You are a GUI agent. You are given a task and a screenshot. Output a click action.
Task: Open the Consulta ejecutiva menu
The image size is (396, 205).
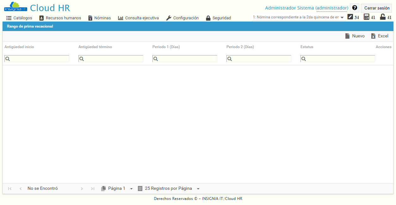point(138,18)
